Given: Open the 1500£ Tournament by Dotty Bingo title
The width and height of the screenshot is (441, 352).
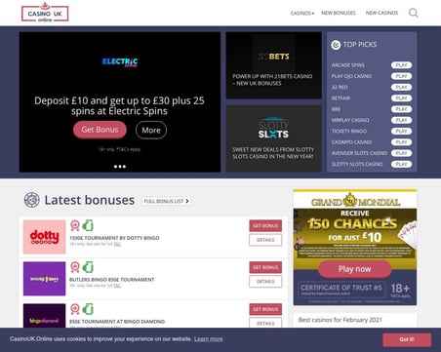Looking at the screenshot, I should pyautogui.click(x=114, y=238).
